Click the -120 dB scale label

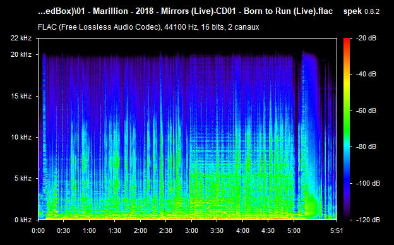click(x=368, y=220)
